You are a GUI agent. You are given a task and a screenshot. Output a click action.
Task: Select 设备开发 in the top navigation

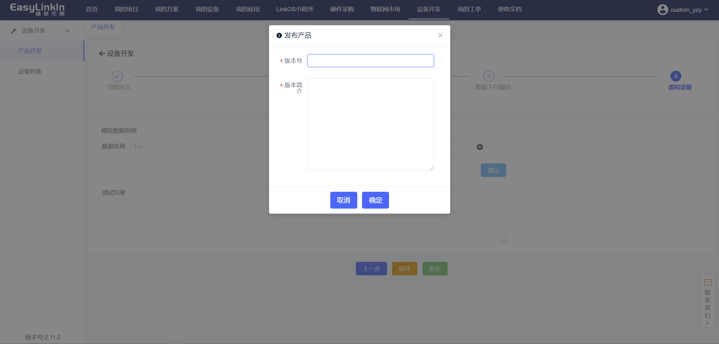point(429,9)
